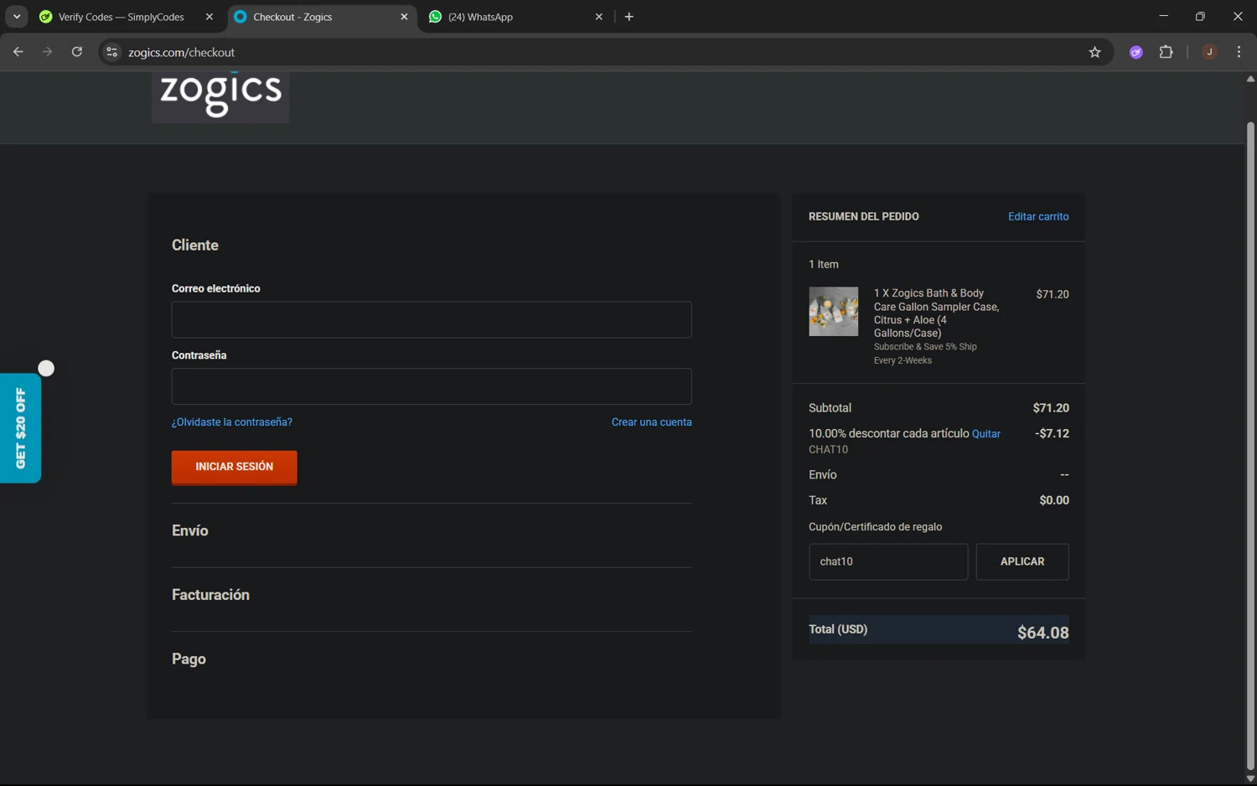View site information icon in address bar
This screenshot has width=1257, height=786.
coord(111,52)
